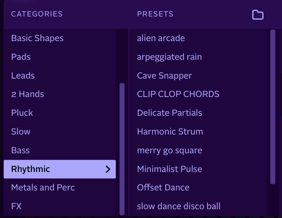Open the Slow category

pyautogui.click(x=21, y=132)
